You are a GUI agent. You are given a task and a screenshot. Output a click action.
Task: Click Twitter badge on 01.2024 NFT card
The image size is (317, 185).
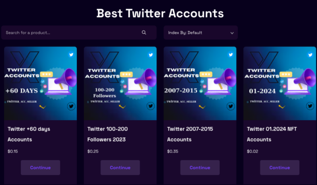[310, 55]
